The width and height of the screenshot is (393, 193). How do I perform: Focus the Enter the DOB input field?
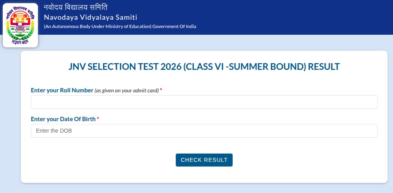pos(204,131)
